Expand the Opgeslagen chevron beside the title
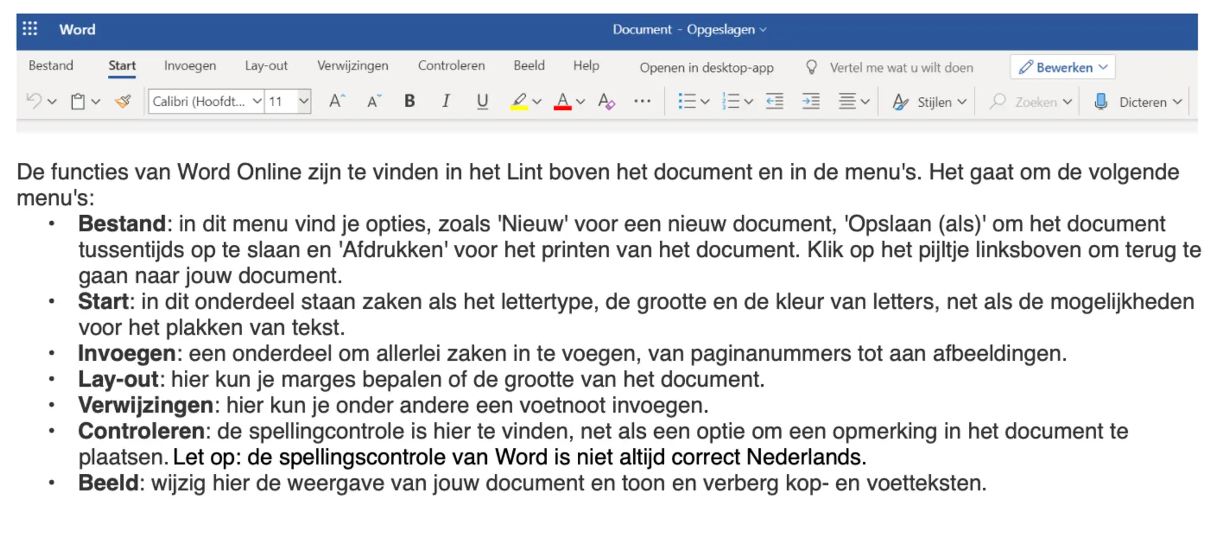The height and width of the screenshot is (547, 1211). [x=763, y=30]
